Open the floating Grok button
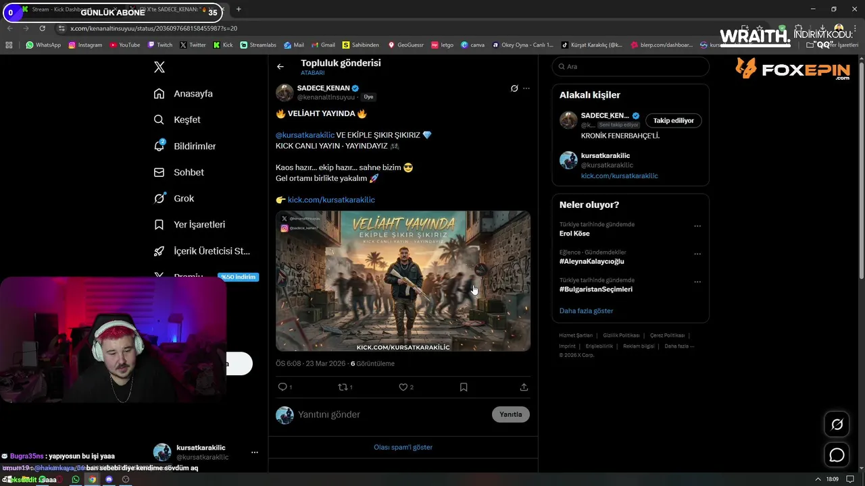The width and height of the screenshot is (865, 486). tap(837, 425)
